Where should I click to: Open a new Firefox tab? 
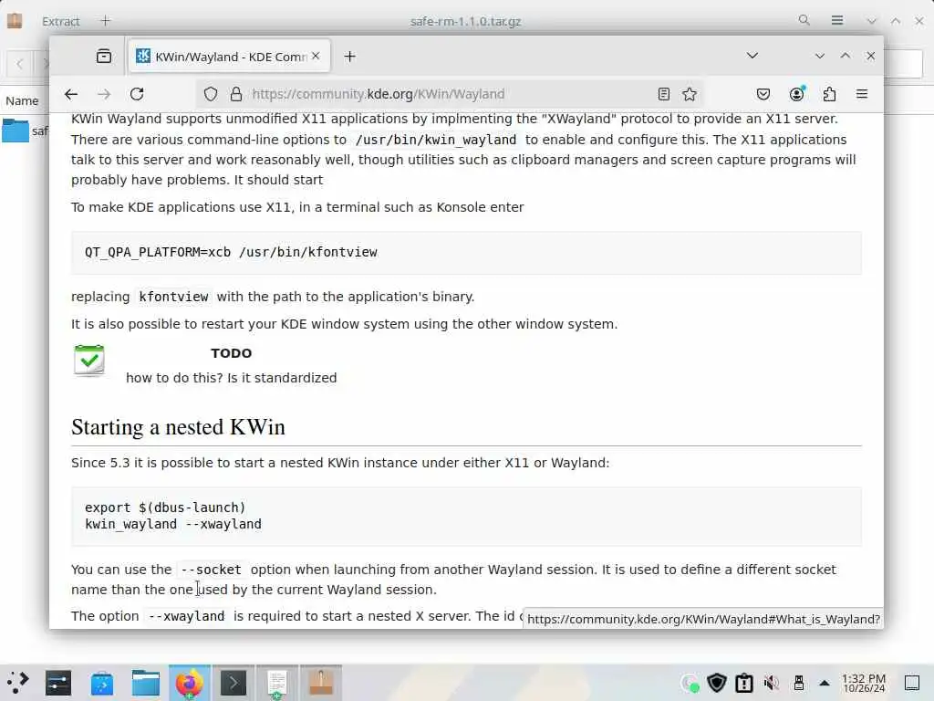[350, 56]
